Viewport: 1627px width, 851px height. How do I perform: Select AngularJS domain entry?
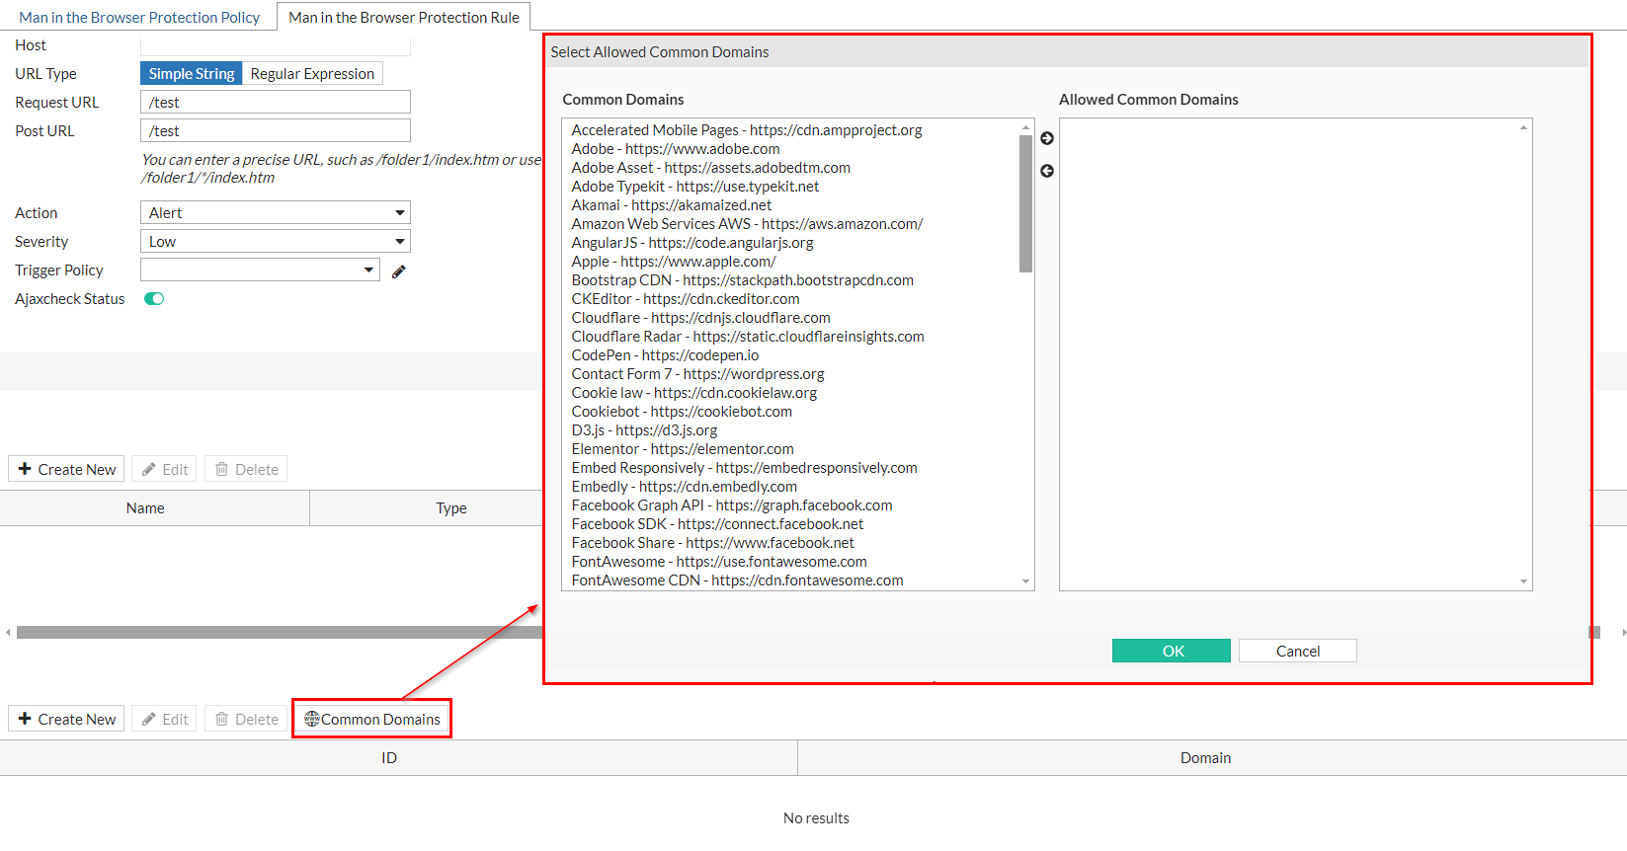692,243
